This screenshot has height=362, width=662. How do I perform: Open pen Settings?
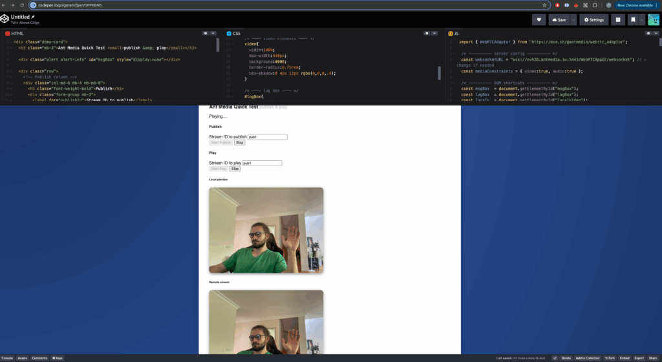tap(593, 20)
